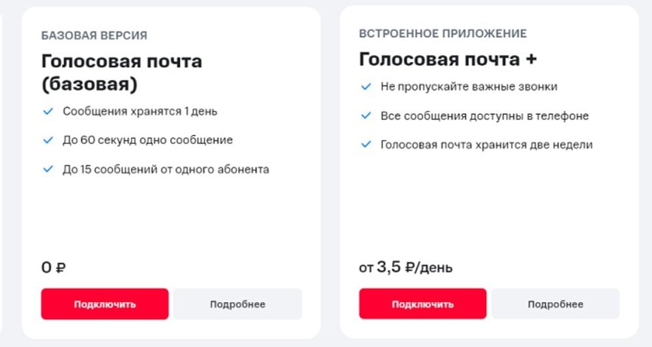
Task: Select the 'Голосовая почта +' heading
Action: tap(449, 59)
